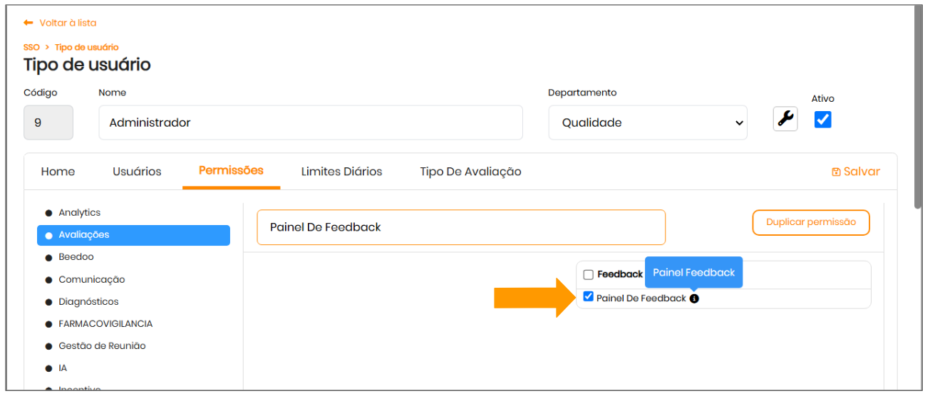Check the Feedback group checkbox

(x=589, y=275)
